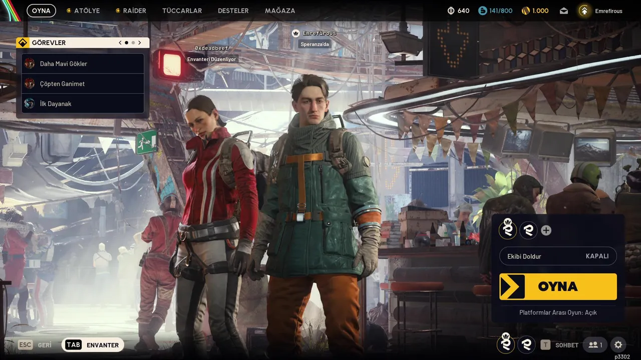
Task: Click the Emrefirous username in top bar
Action: (608, 11)
